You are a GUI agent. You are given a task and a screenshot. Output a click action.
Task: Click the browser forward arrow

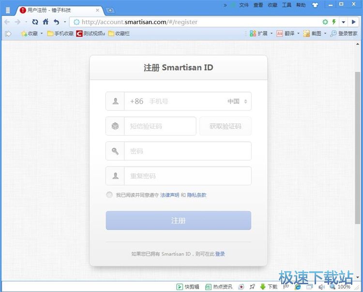click(x=17, y=22)
